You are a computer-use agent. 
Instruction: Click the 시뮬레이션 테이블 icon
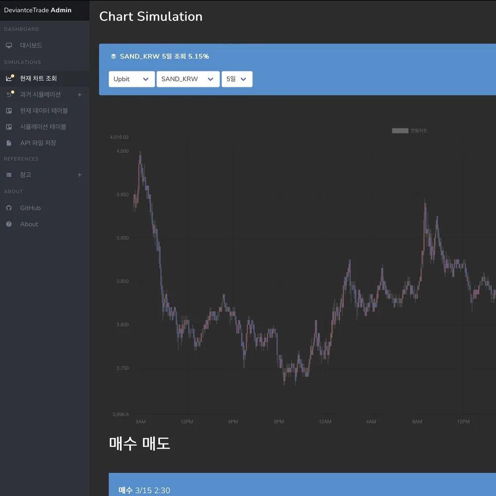click(x=9, y=127)
